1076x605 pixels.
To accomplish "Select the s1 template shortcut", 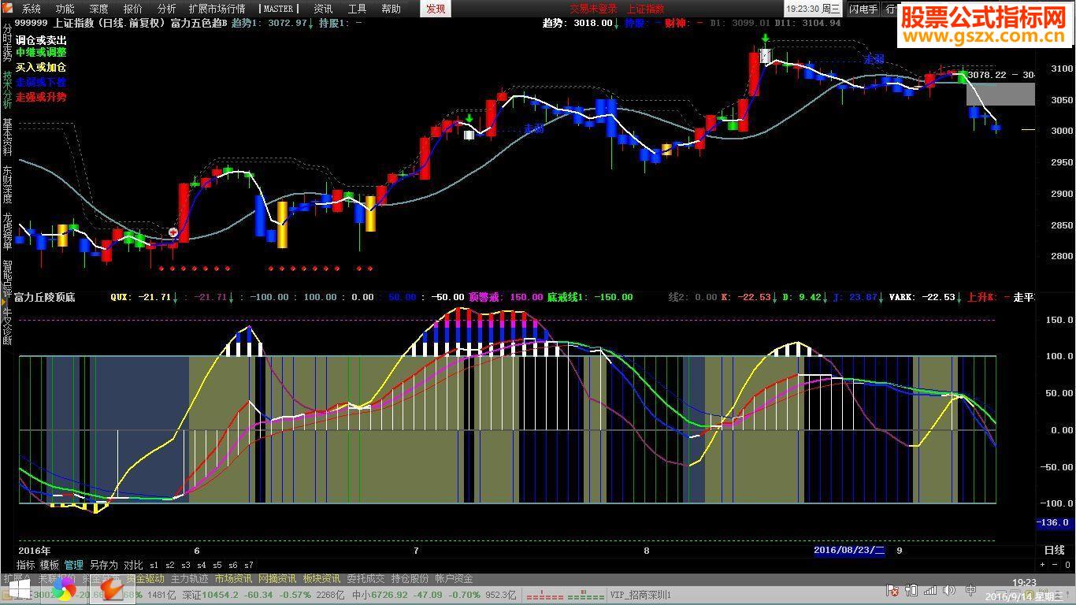I will tap(154, 565).
